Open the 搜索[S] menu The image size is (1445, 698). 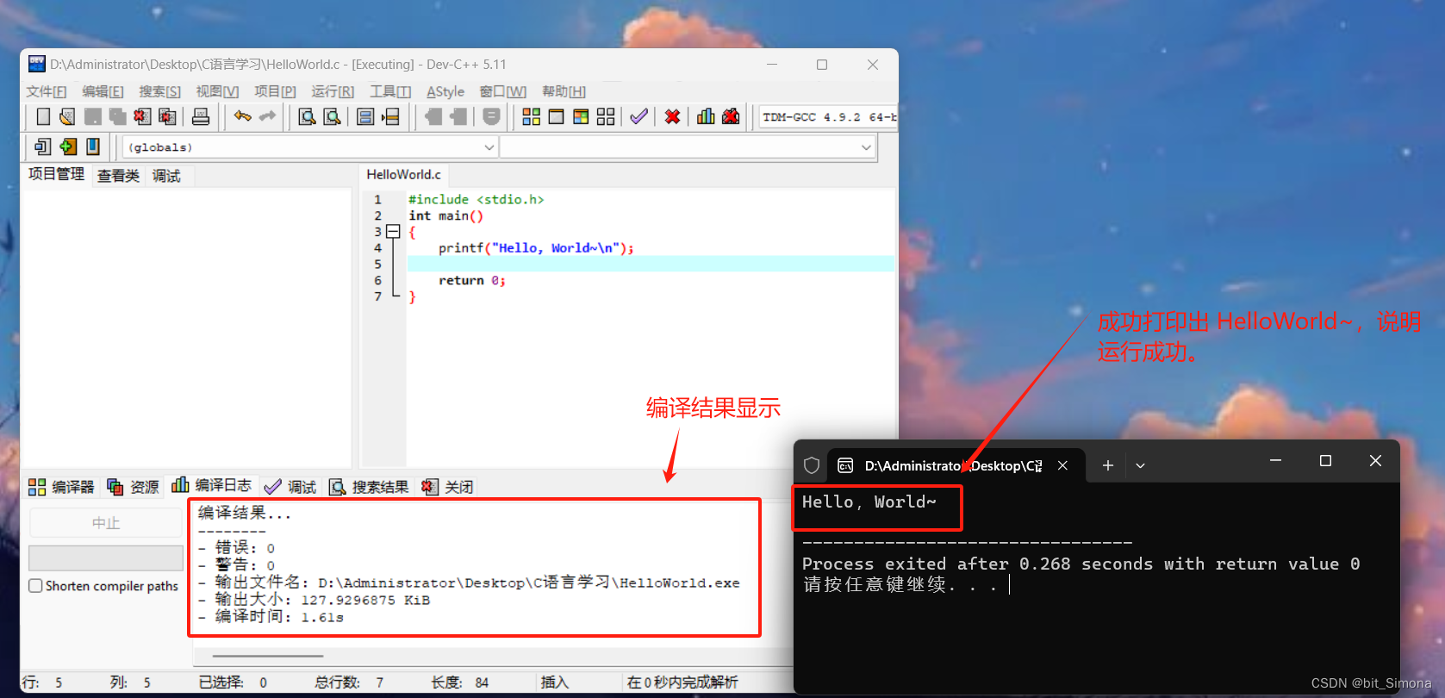coord(159,91)
